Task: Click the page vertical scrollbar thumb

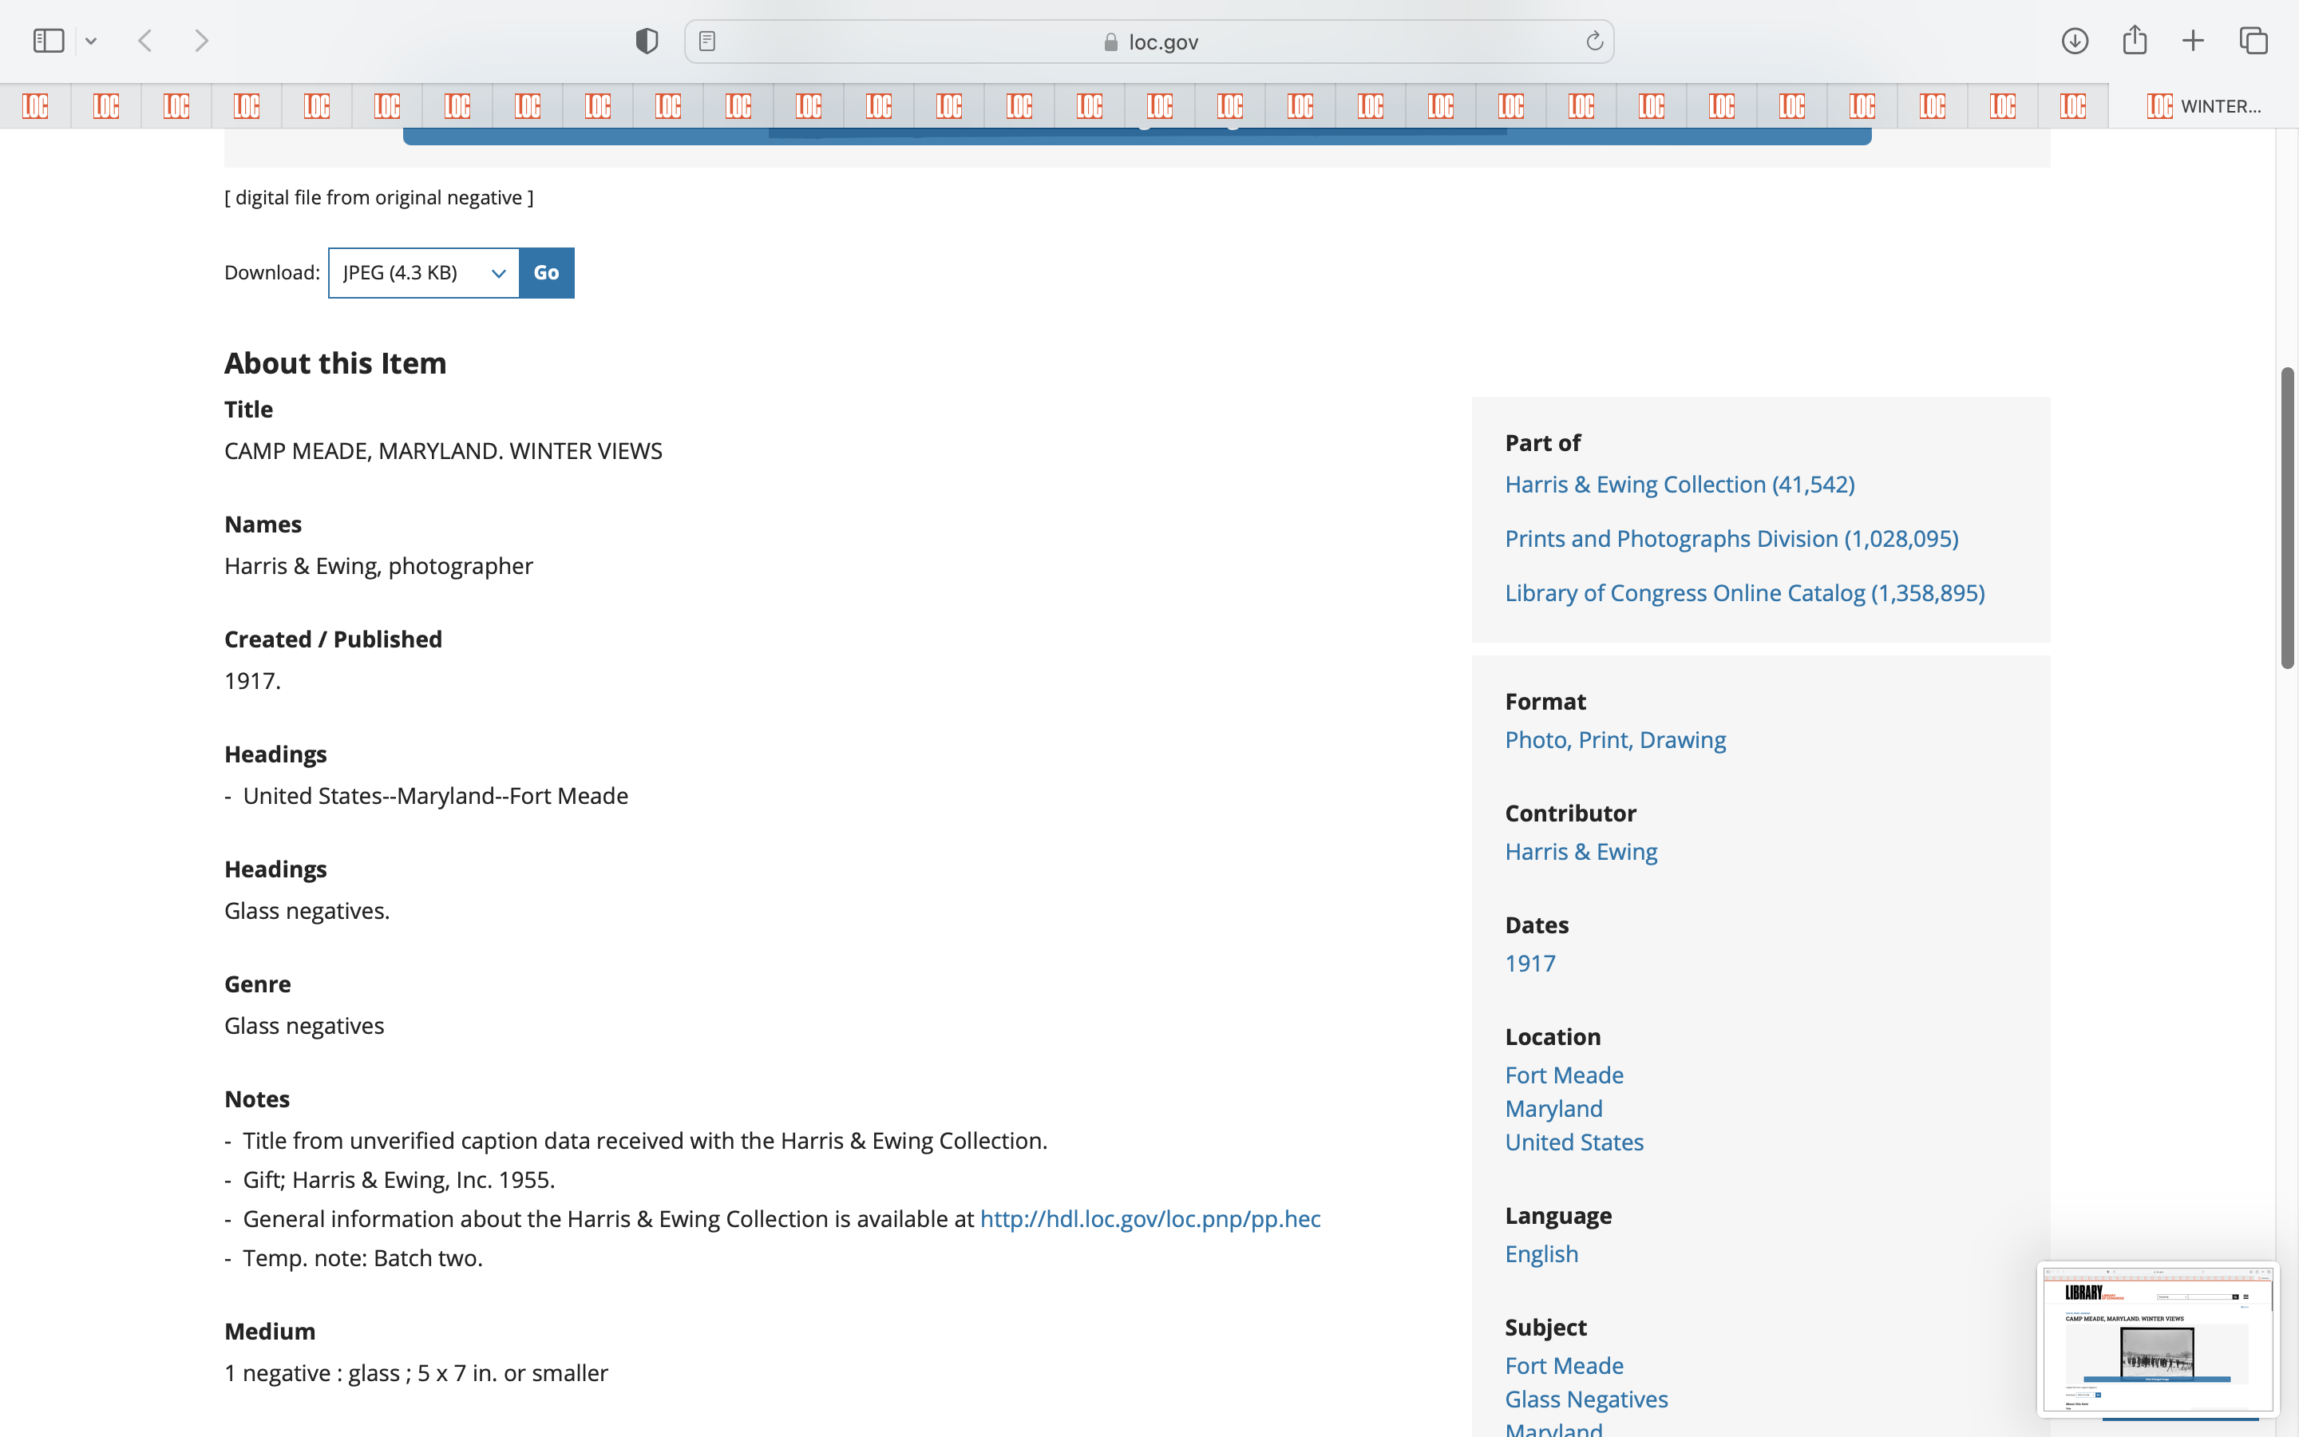Action: click(x=2288, y=518)
